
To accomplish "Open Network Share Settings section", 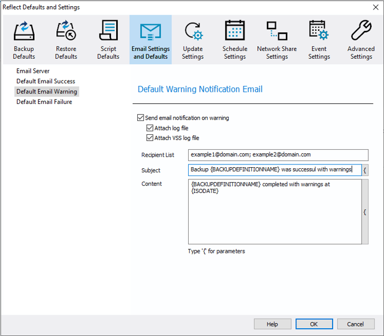I will click(x=277, y=40).
